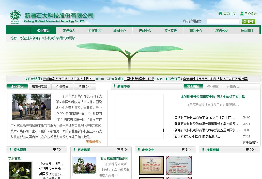Go to 新闻中心 in the navigation bar
Screen dimensions: 262x179
tap(120, 30)
